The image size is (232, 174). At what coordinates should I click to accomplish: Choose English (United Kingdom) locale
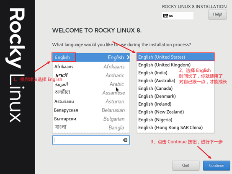(x=175, y=65)
